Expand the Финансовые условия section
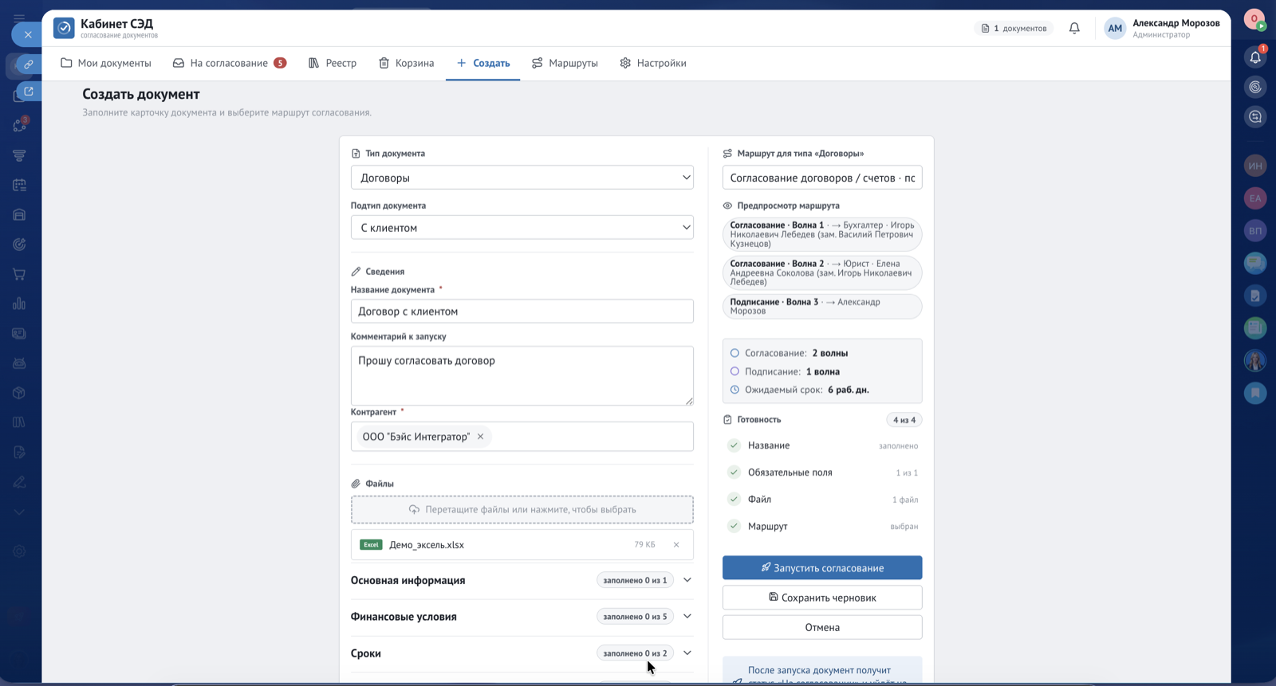The image size is (1276, 686). tap(522, 617)
